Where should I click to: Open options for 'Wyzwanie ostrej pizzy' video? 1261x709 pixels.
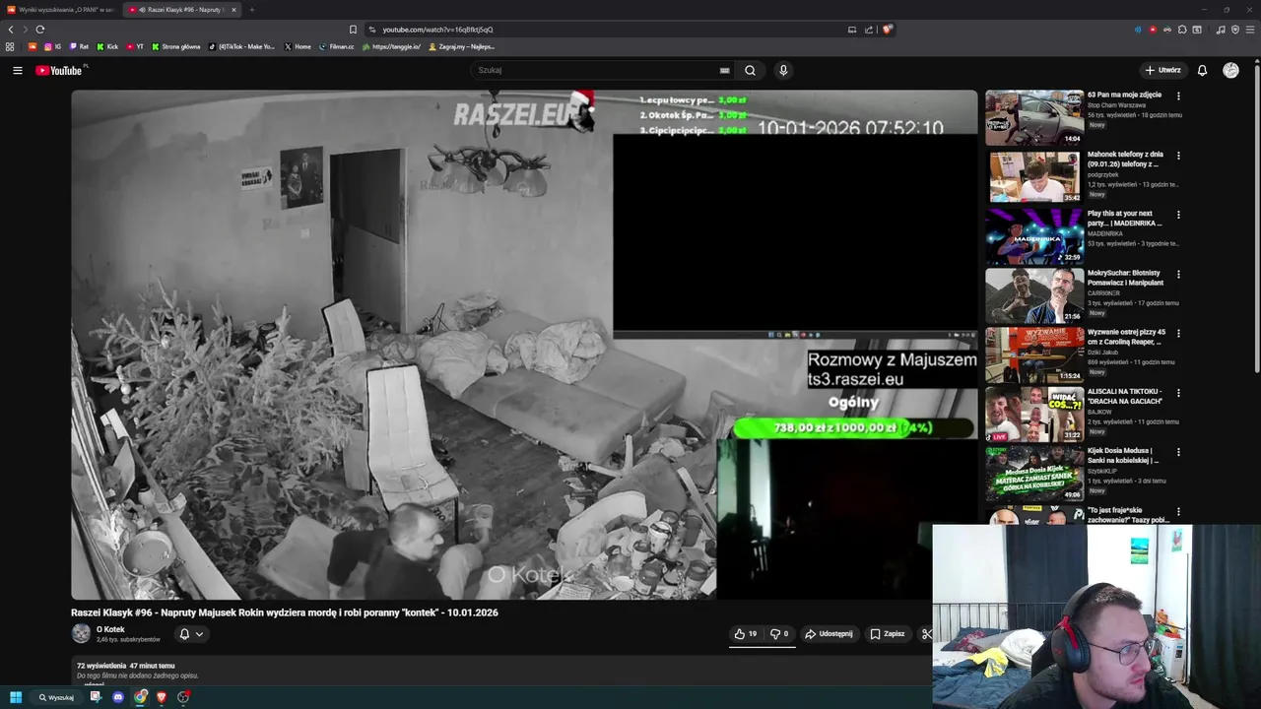pyautogui.click(x=1178, y=334)
